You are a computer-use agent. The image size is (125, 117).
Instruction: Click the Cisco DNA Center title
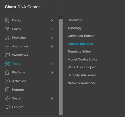[22, 7]
